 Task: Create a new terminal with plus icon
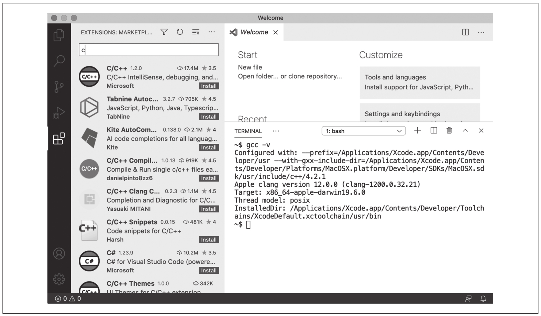pos(417,130)
